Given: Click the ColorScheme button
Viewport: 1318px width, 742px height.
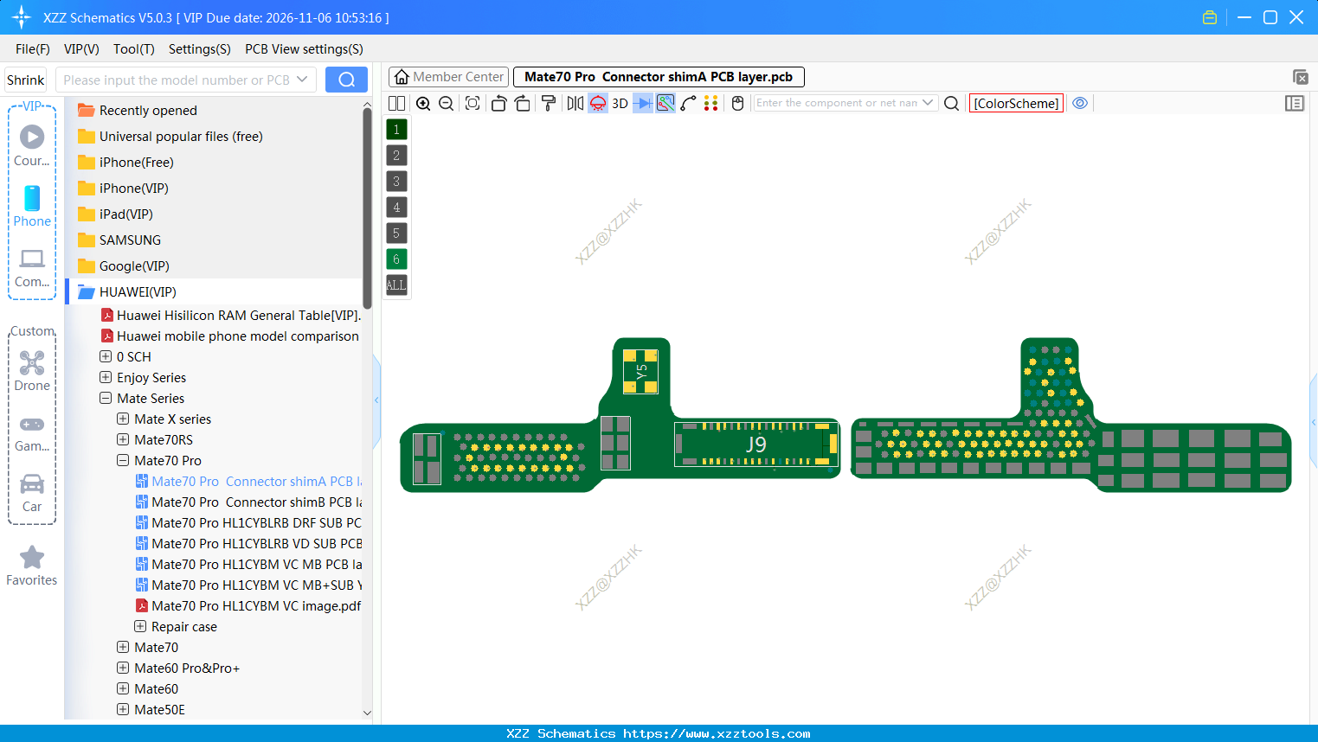Looking at the screenshot, I should point(1016,104).
